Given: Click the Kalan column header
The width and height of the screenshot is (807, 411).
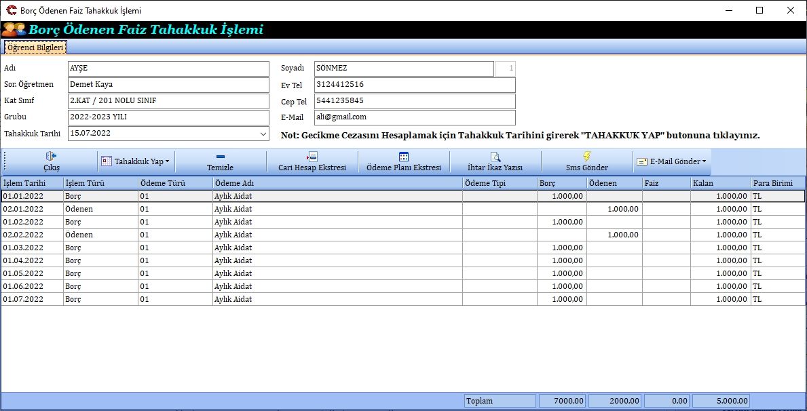Looking at the screenshot, I should click(720, 183).
